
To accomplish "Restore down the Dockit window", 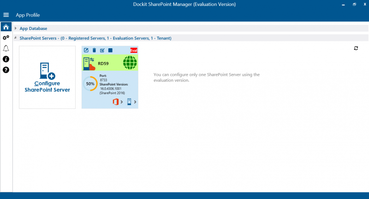I will tap(354, 5).
